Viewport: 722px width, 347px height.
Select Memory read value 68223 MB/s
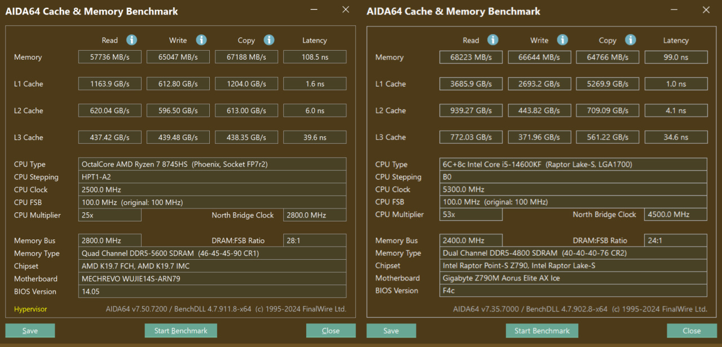point(471,57)
